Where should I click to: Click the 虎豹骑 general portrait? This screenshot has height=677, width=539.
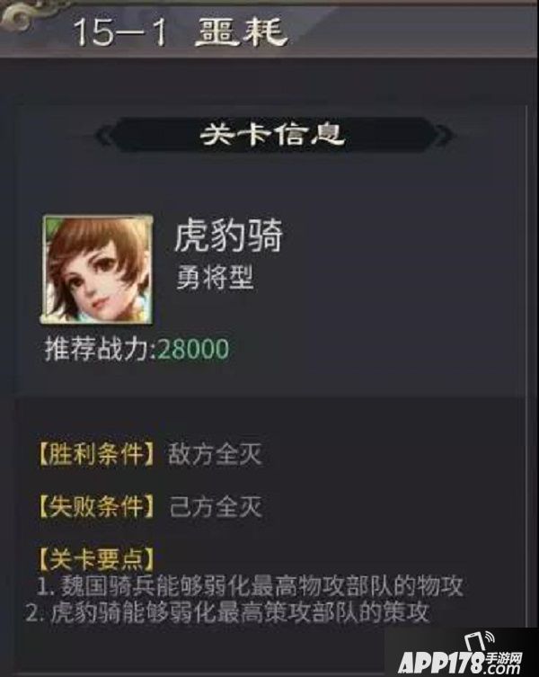[97, 270]
